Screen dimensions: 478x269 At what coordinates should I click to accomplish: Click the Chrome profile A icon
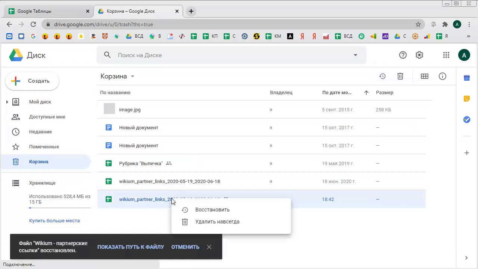coord(457,24)
